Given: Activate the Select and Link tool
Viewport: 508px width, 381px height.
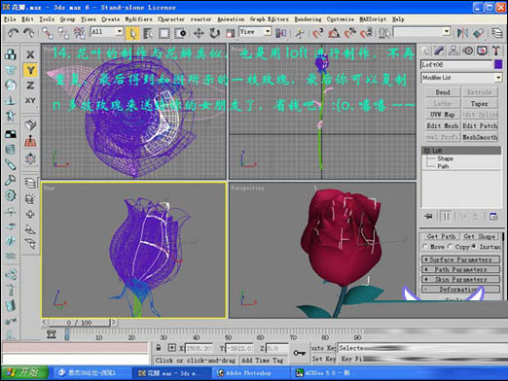Looking at the screenshot, I should tap(48, 33).
